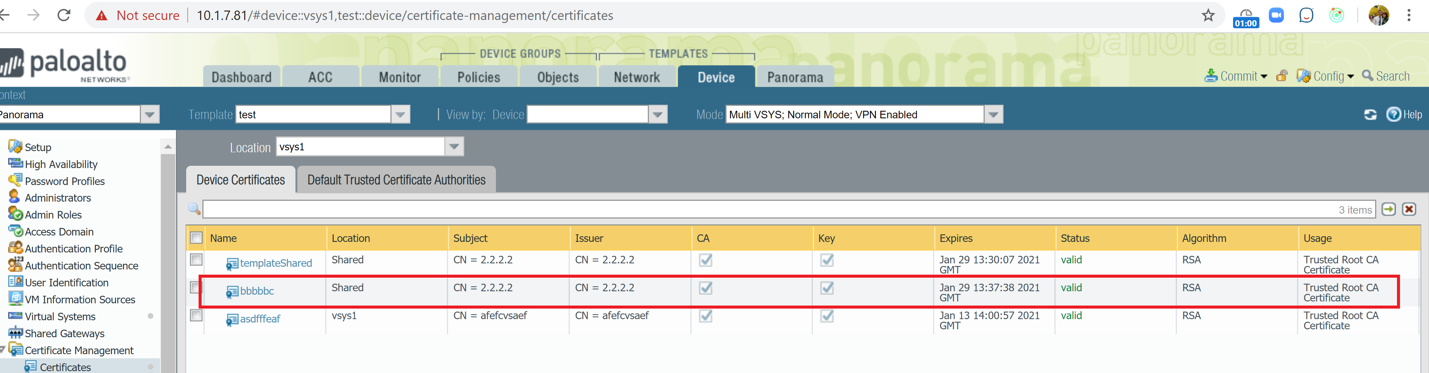The width and height of the screenshot is (1429, 373).
Task: Check the row checkbox for asdfffeaf certificate
Action: point(196,315)
